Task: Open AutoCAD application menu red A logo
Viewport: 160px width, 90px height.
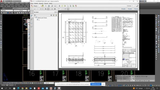Action: click(x=1, y=1)
